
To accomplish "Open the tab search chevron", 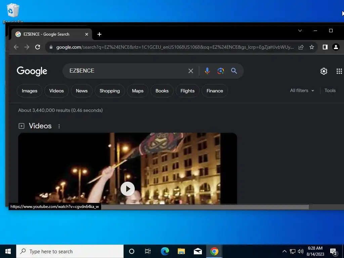I will (x=300, y=31).
